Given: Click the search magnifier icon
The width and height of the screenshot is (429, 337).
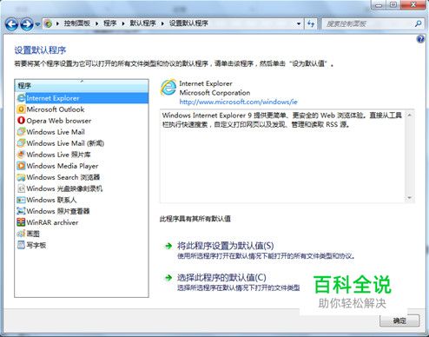Looking at the screenshot, I should click(418, 23).
